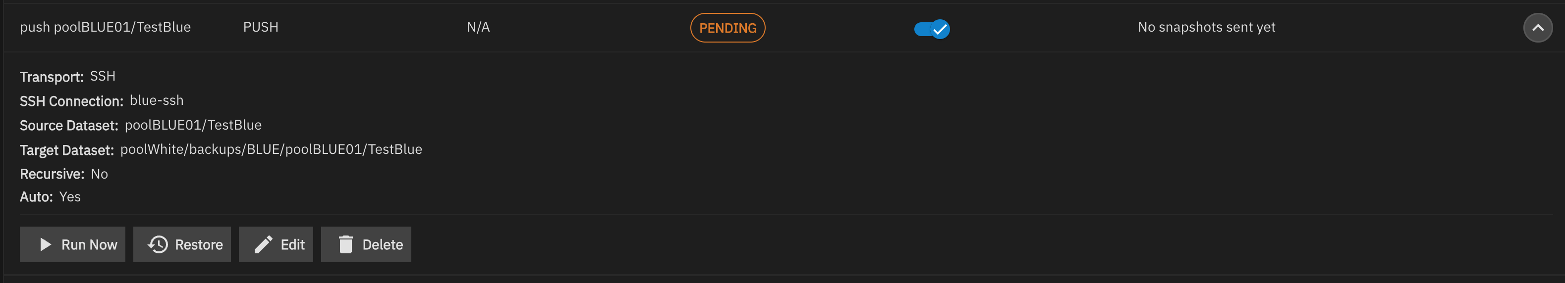This screenshot has width=1565, height=283.
Task: Collapse the expanded replication task row
Action: [1537, 28]
